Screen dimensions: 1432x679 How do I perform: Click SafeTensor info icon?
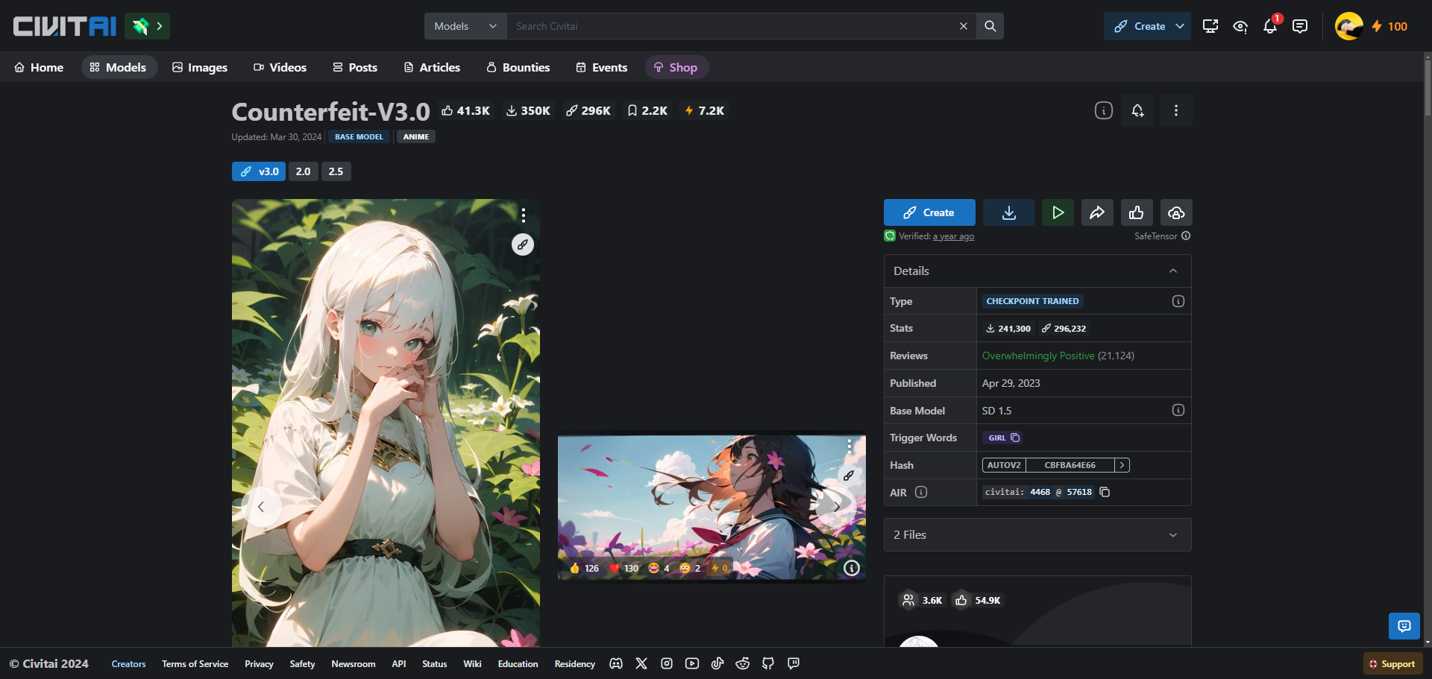[x=1186, y=236]
